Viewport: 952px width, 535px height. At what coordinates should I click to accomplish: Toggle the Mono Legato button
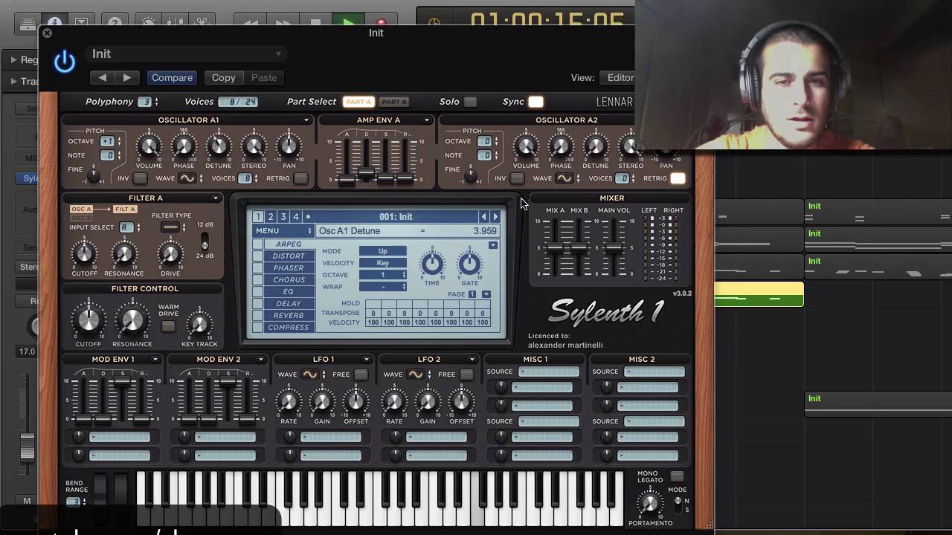(x=677, y=476)
